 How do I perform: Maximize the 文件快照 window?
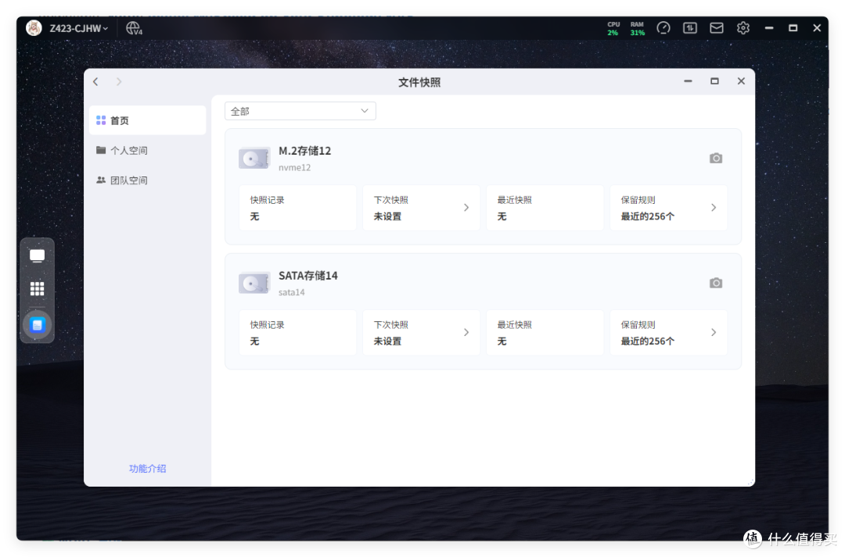(x=714, y=81)
